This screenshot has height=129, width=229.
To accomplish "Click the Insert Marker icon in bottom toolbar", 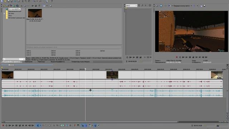I will point(75,125).
